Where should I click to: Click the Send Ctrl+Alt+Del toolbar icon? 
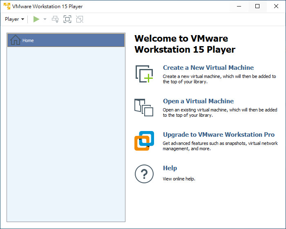(55, 19)
